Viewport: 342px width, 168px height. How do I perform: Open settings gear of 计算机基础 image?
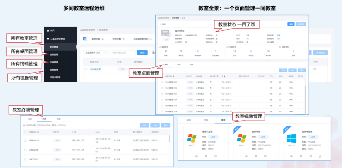pos(206,156)
